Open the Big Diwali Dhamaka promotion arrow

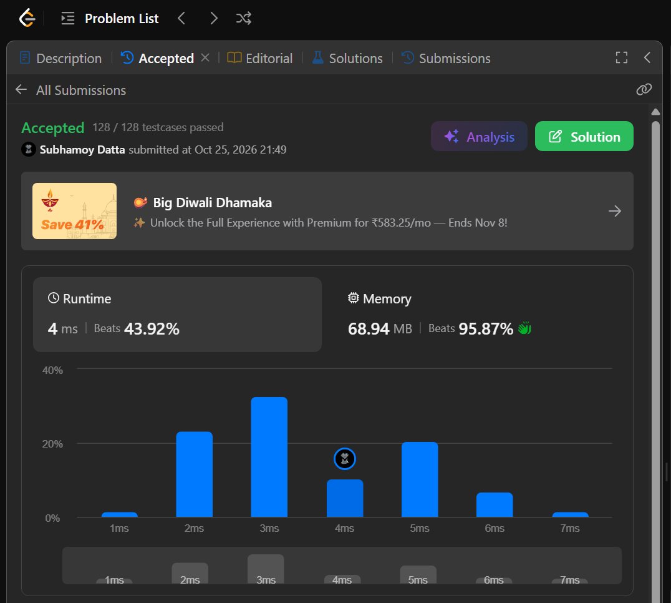pyautogui.click(x=615, y=211)
